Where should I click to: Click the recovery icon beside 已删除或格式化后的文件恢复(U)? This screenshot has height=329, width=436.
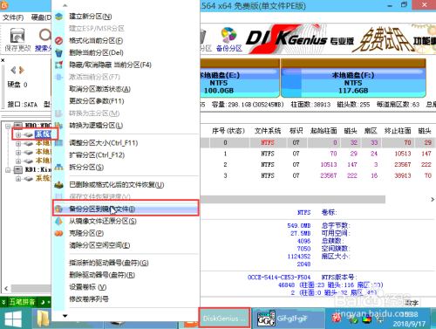point(59,185)
